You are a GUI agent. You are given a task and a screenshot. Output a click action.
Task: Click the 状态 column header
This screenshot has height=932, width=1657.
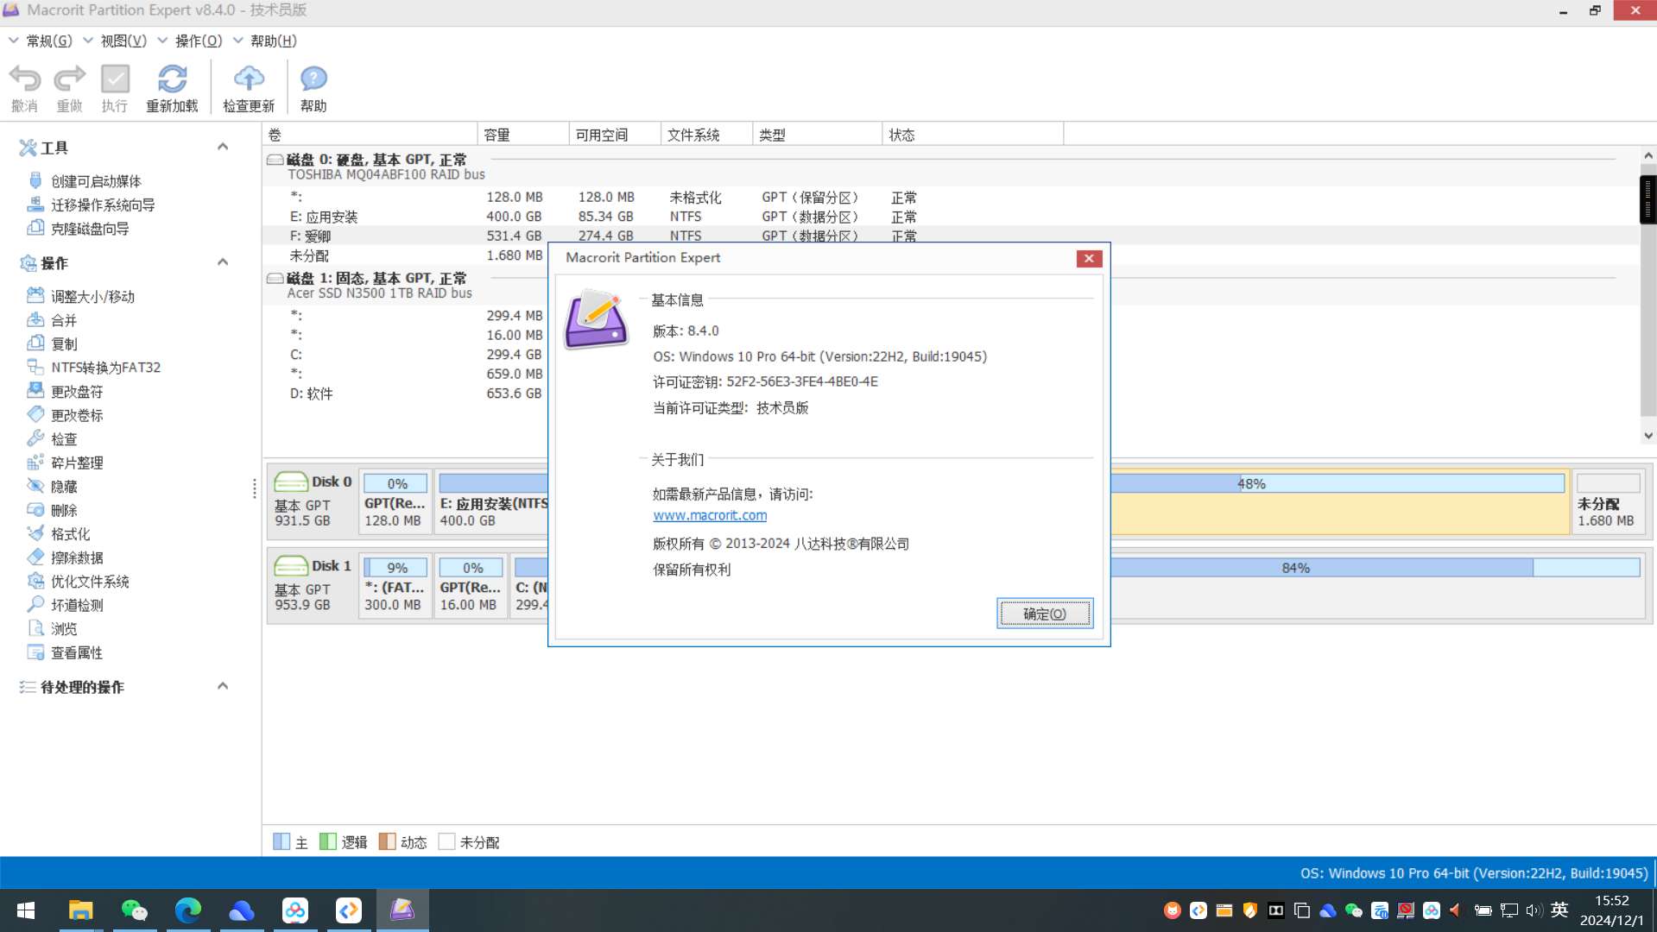pos(973,135)
